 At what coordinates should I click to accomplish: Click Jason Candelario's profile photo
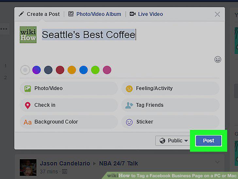click(28, 168)
